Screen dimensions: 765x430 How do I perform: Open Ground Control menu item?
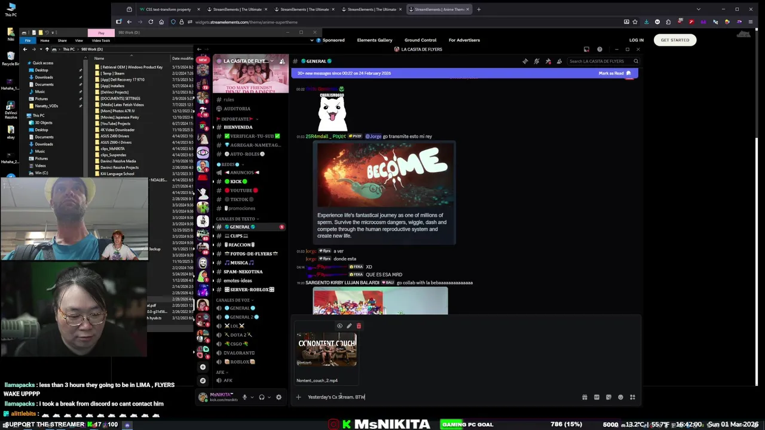click(420, 40)
